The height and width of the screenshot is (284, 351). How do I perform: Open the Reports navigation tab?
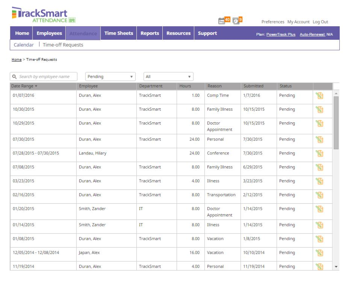tap(150, 33)
